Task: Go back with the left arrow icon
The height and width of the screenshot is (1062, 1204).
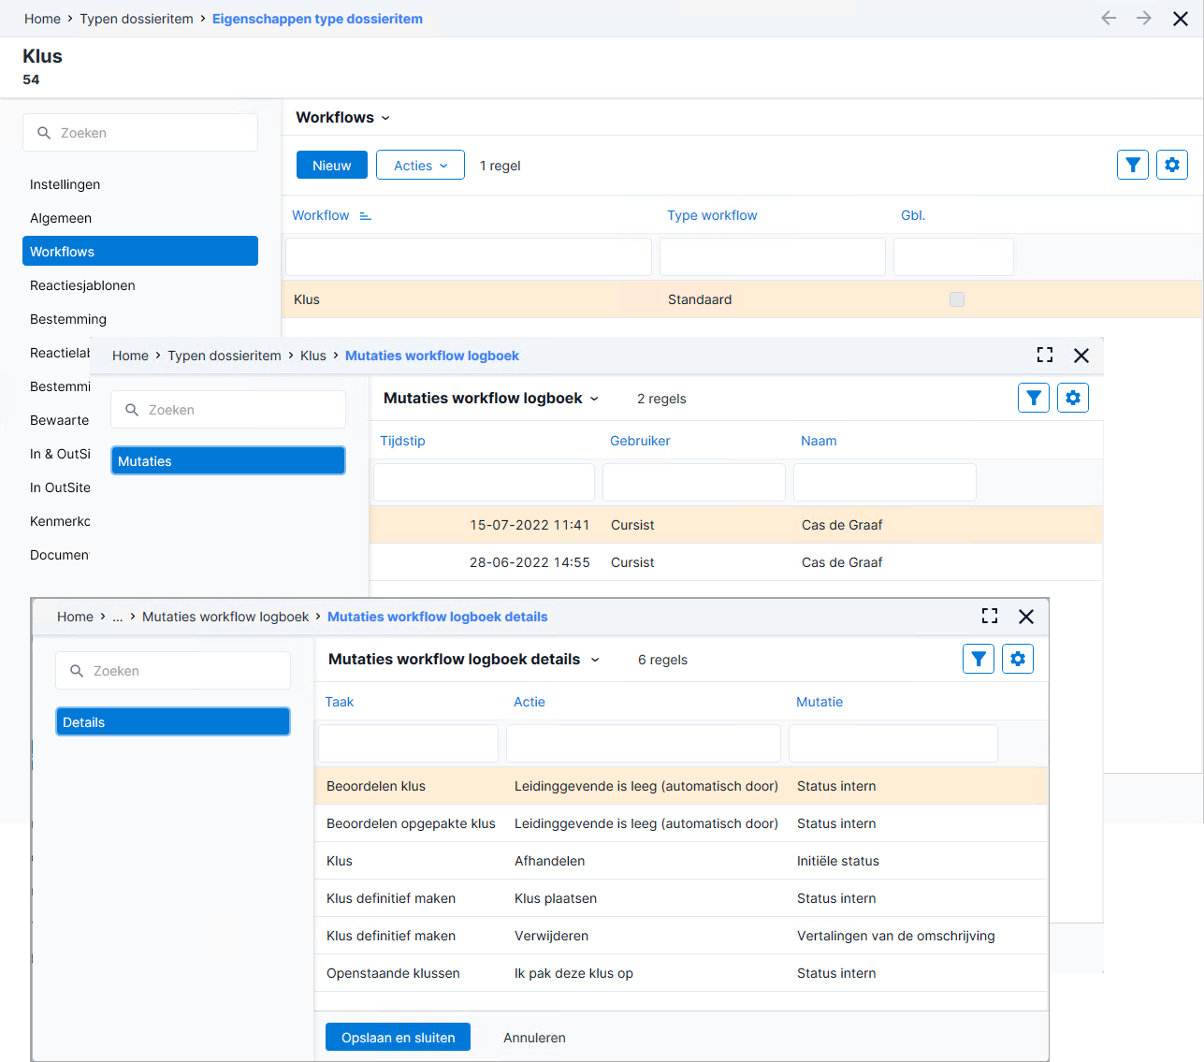Action: coord(1109,18)
